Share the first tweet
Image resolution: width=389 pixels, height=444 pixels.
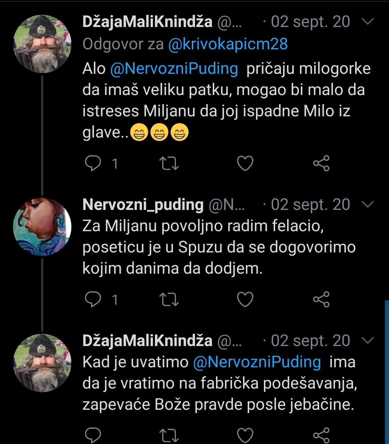point(321,164)
